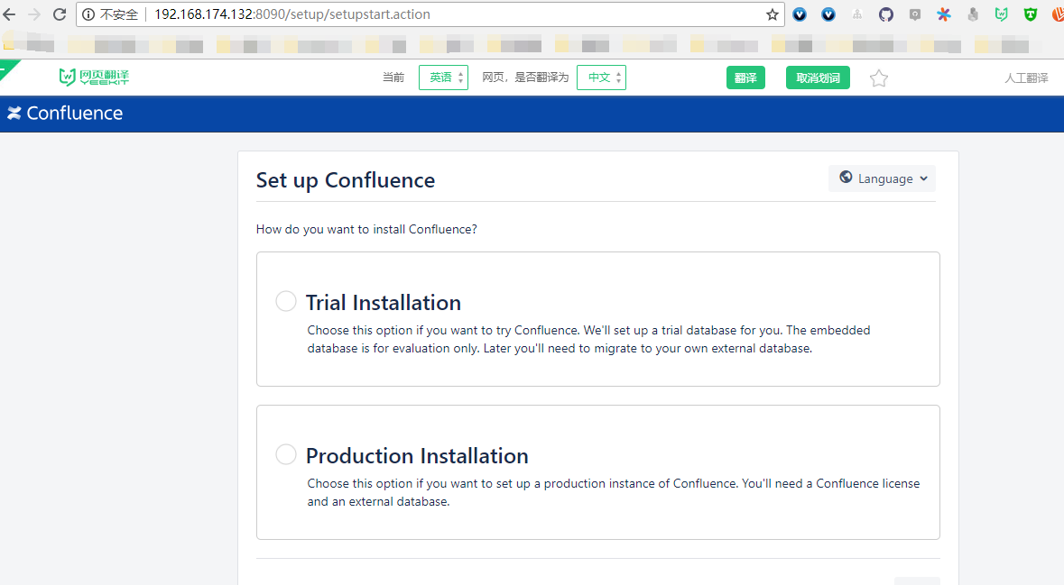
Task: Favorite translation with the gray star icon
Action: point(879,78)
